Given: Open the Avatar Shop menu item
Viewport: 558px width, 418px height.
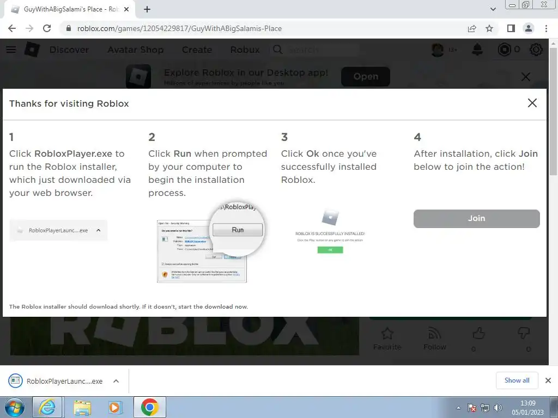Looking at the screenshot, I should [x=135, y=50].
